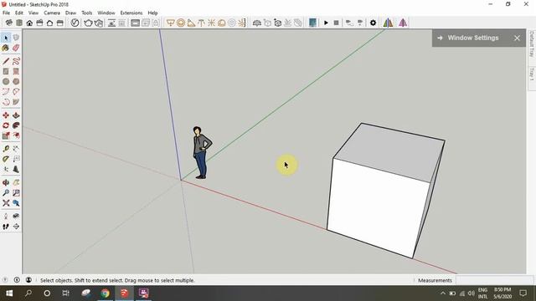Activate the Line pencil tool
The image size is (536, 301).
pyautogui.click(x=6, y=61)
